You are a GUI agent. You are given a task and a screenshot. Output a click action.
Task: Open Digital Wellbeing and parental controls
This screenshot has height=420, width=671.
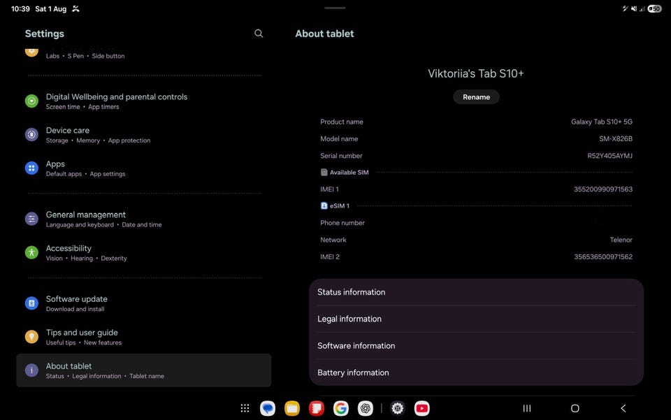[144, 101]
